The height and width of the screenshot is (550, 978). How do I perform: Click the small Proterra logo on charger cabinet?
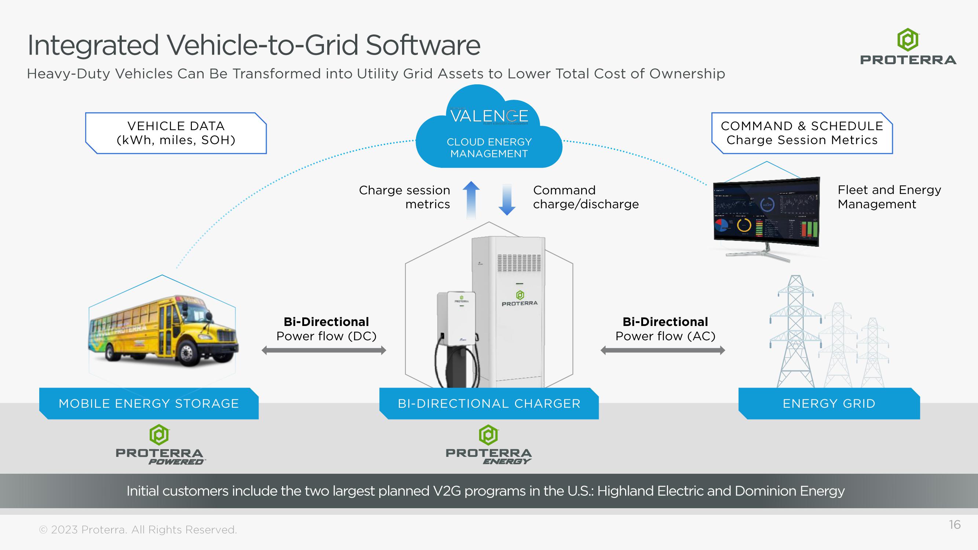tap(520, 298)
